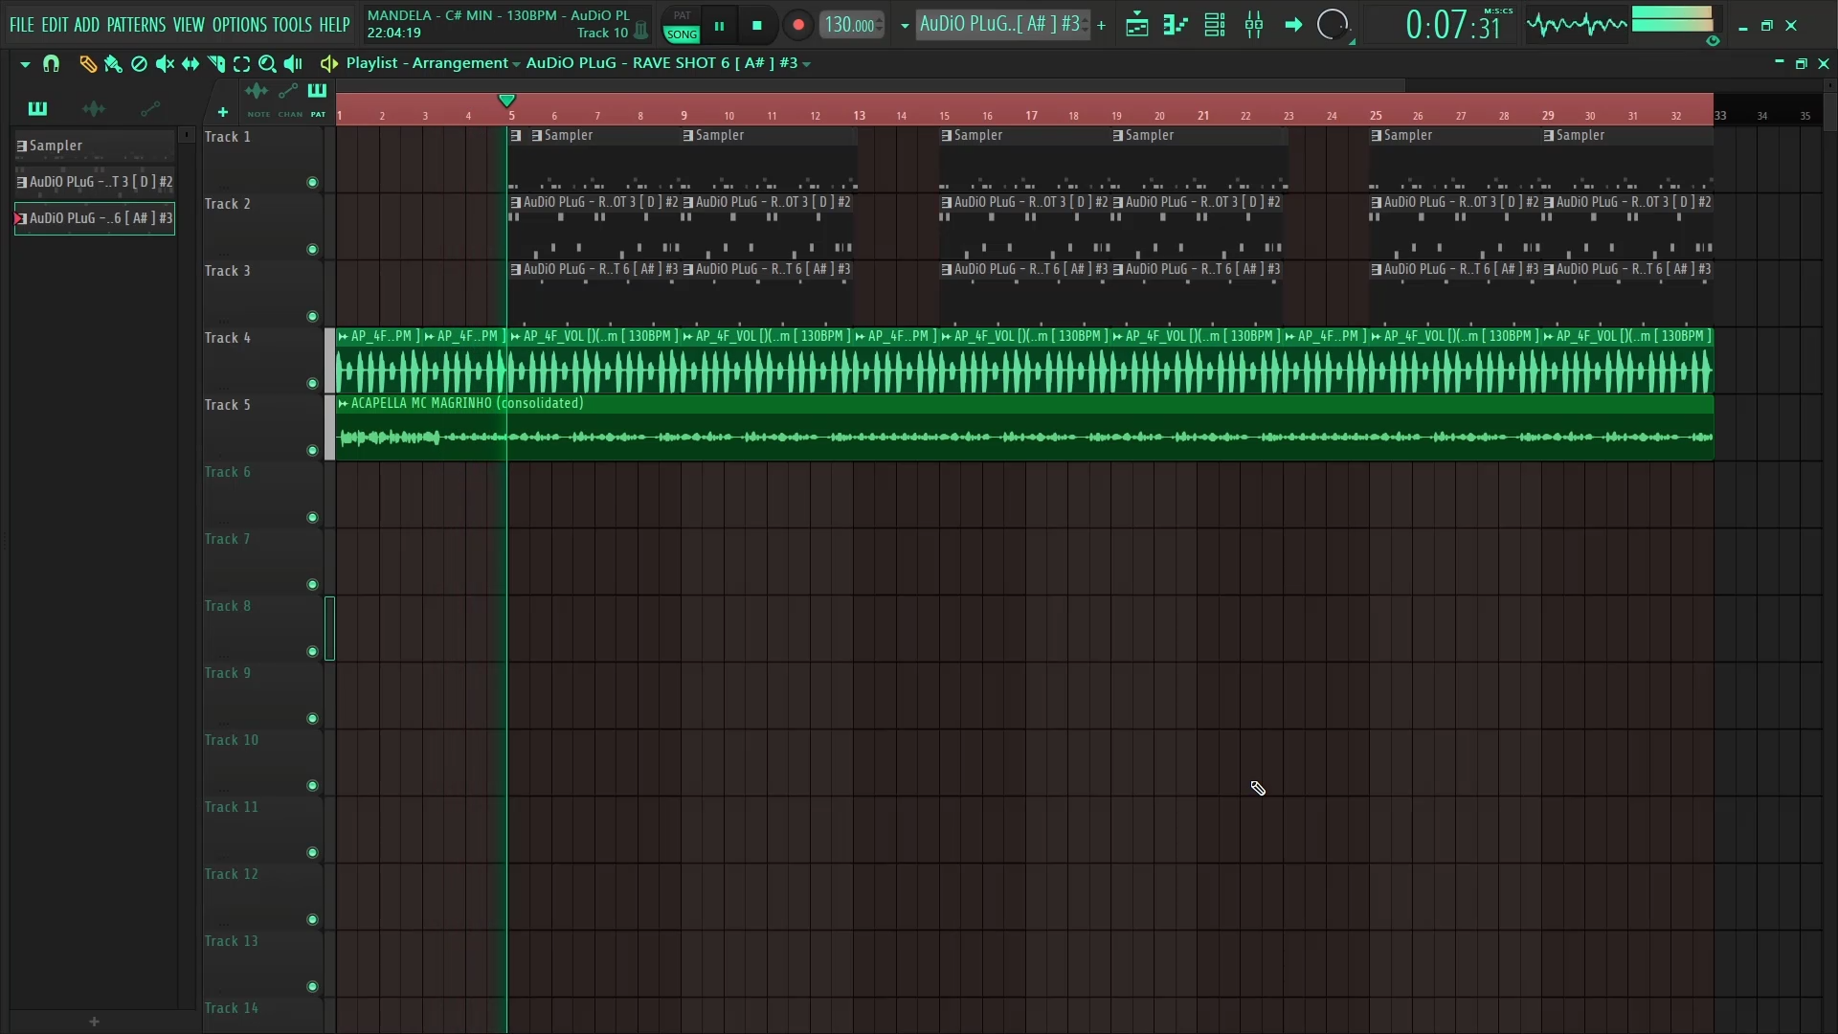Open the Mixer panel
Viewport: 1838px width, 1034px height.
click(x=1254, y=25)
